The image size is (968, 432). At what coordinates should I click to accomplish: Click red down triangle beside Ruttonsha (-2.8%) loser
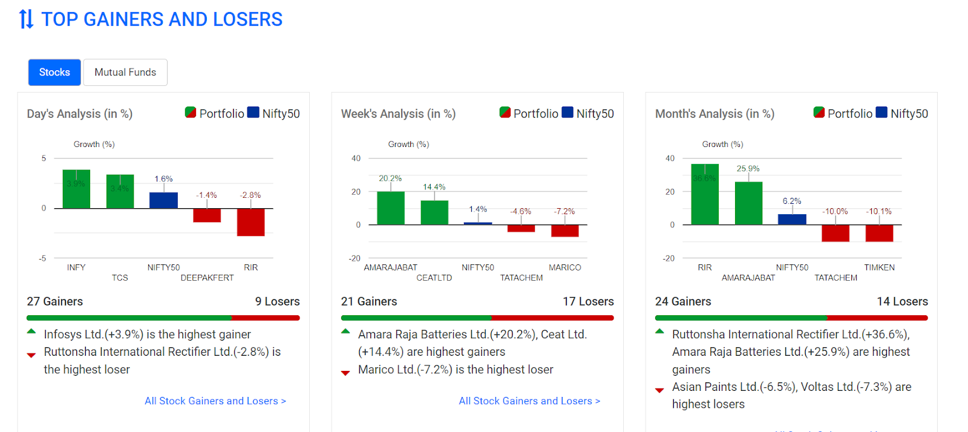coord(31,355)
